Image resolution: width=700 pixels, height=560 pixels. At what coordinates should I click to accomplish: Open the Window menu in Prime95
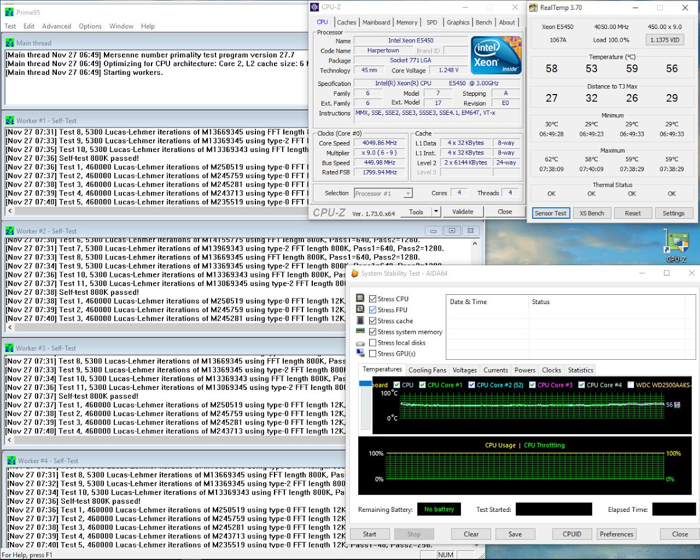(x=121, y=26)
